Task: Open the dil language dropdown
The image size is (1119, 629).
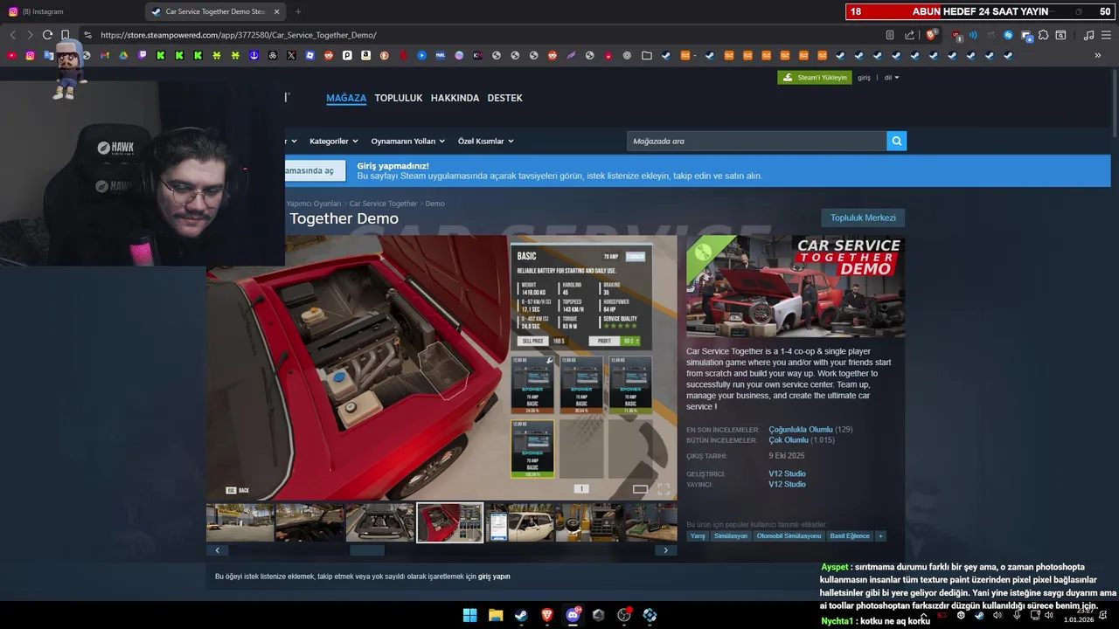Action: click(x=891, y=78)
